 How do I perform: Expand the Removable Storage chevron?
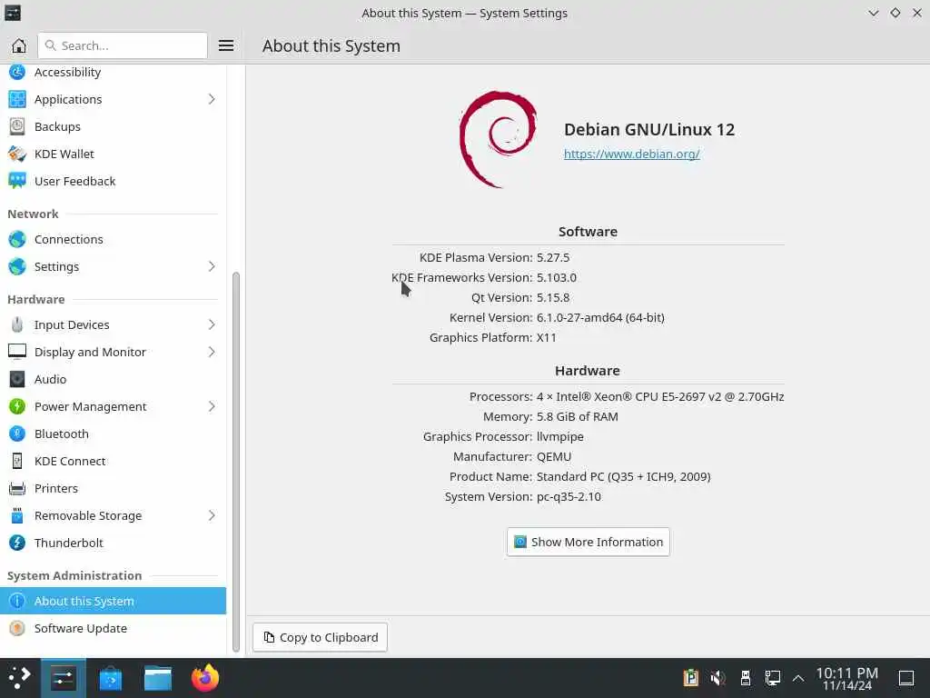click(x=212, y=516)
